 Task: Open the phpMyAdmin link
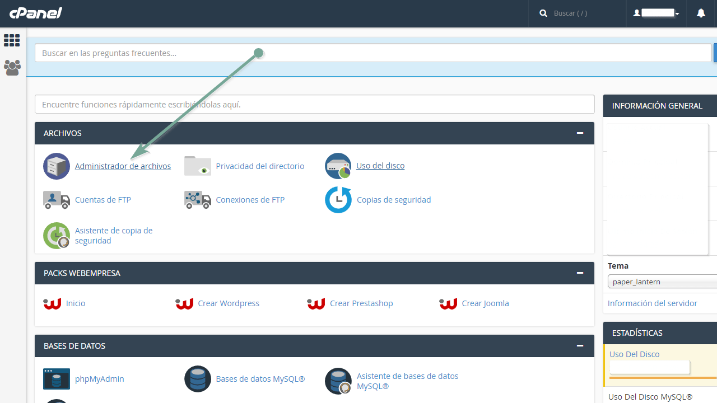point(100,379)
